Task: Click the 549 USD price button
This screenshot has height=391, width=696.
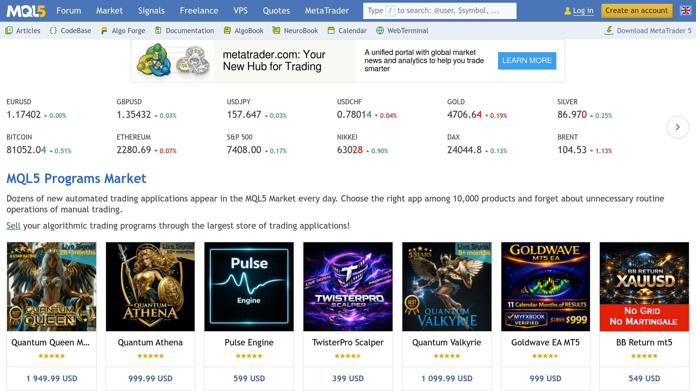Action: (x=644, y=378)
